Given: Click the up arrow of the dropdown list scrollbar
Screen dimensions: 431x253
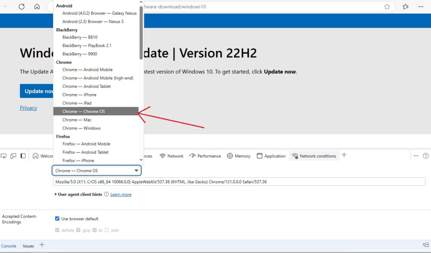Looking at the screenshot, I should [141, 2].
